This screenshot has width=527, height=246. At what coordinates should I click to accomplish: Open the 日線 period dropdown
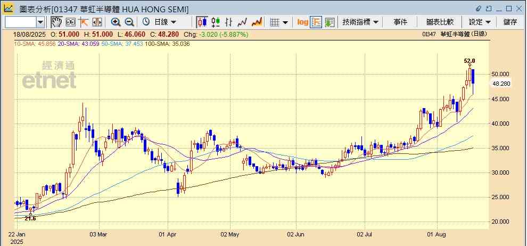[x=165, y=22]
